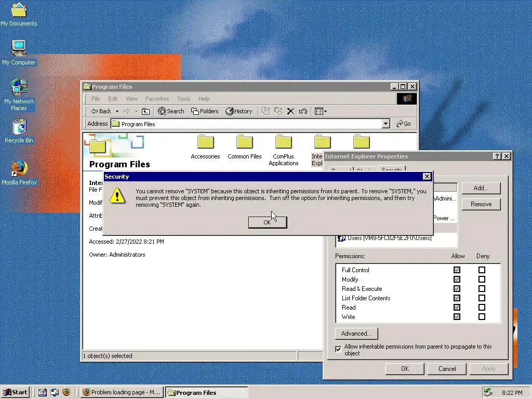532x399 pixels.
Task: Uncheck Allow inheritable permissions from parent
Action: [x=338, y=349]
